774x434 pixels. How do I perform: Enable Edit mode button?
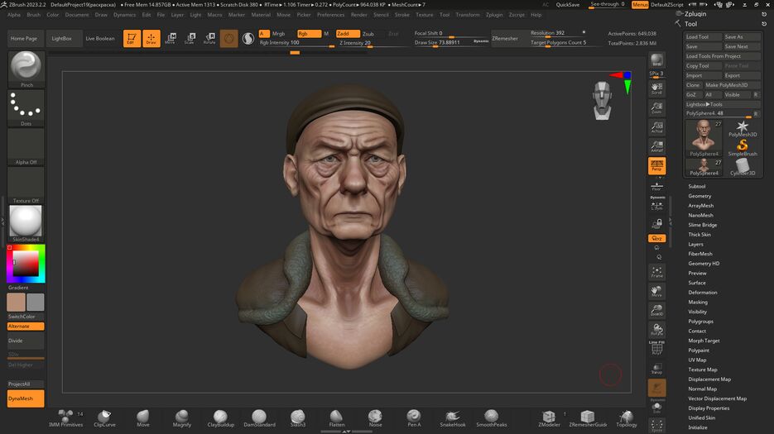tap(132, 38)
